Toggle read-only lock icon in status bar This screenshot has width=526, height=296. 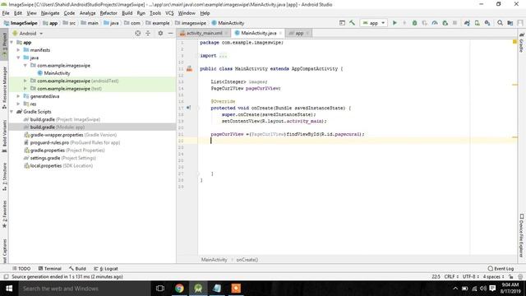tap(510, 276)
